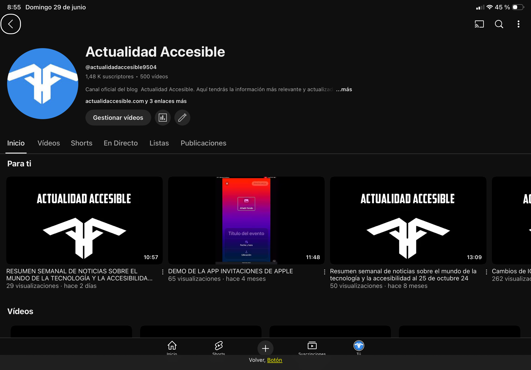Switch to the Listas tab

click(x=159, y=143)
